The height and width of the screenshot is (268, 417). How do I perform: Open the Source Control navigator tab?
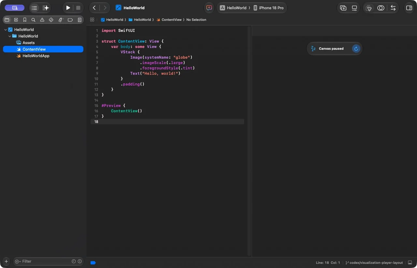(16, 20)
